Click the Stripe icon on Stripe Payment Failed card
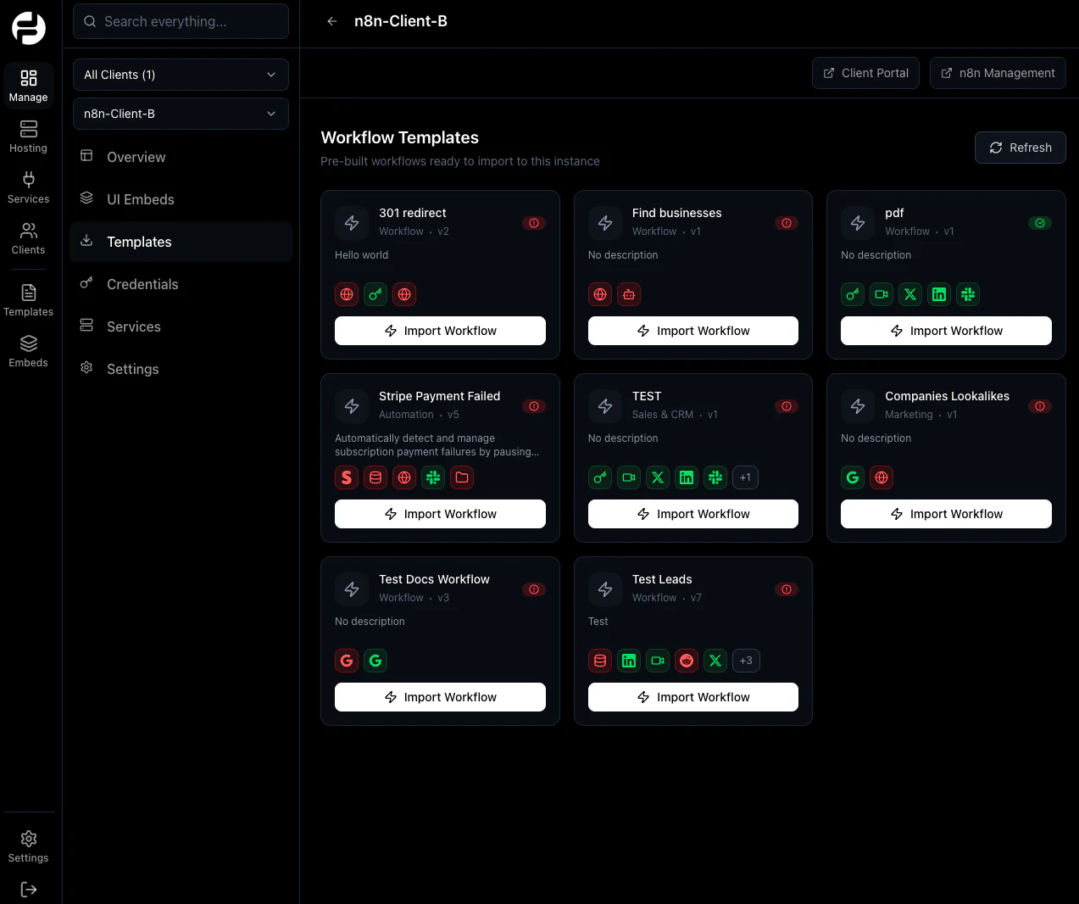Image resolution: width=1079 pixels, height=904 pixels. click(346, 477)
